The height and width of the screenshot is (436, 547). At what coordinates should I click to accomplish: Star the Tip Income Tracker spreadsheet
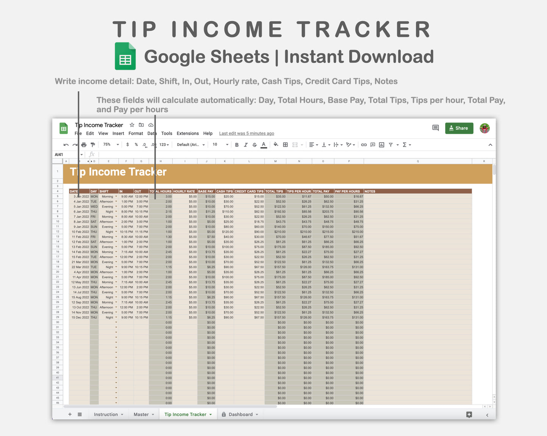point(132,125)
